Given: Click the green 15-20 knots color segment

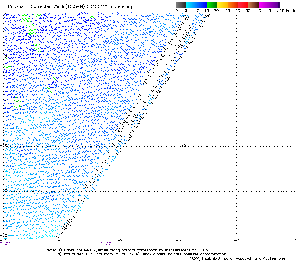Looking at the screenshot, I should pos(212,5).
